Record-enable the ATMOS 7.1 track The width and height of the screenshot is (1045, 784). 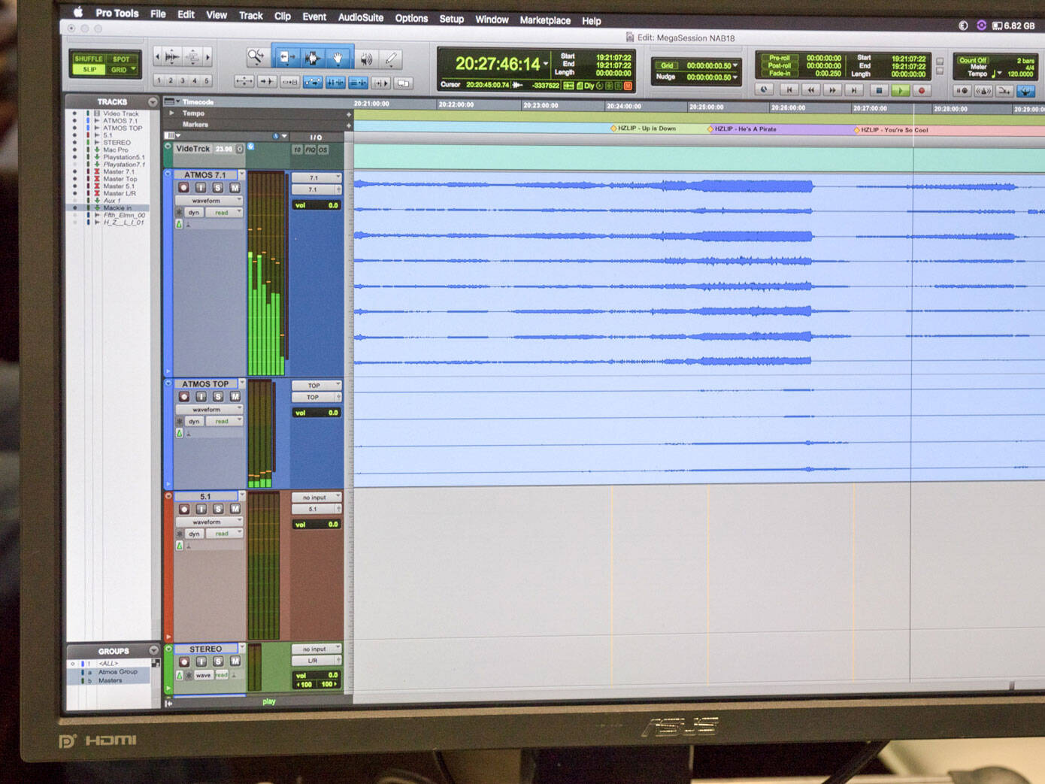tap(183, 187)
